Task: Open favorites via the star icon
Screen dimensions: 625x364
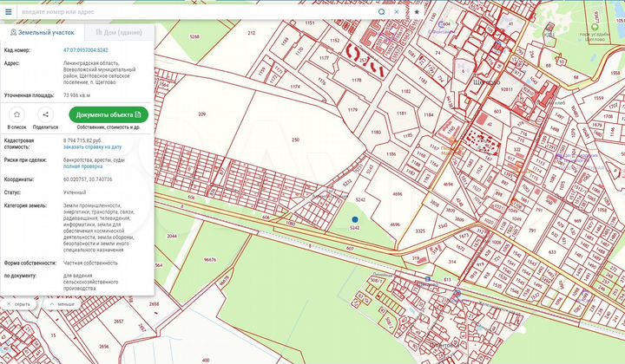Action: 417,12
